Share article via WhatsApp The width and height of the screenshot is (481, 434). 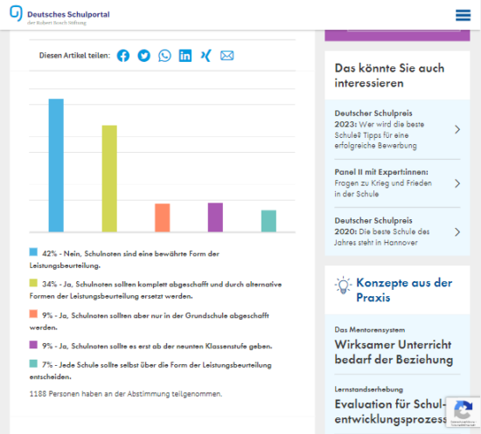click(x=164, y=56)
